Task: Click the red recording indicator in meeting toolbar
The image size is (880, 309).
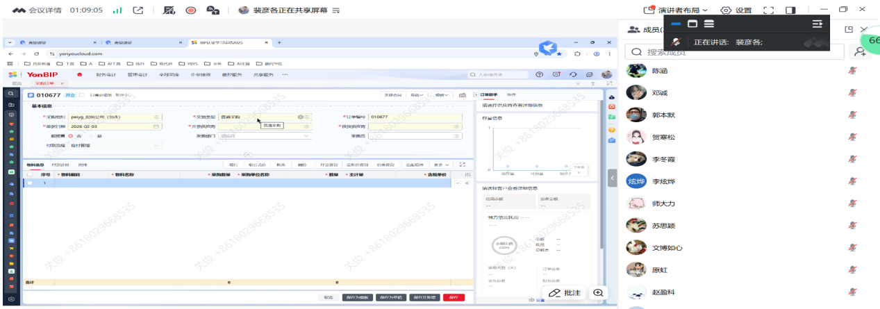Action: [x=190, y=10]
